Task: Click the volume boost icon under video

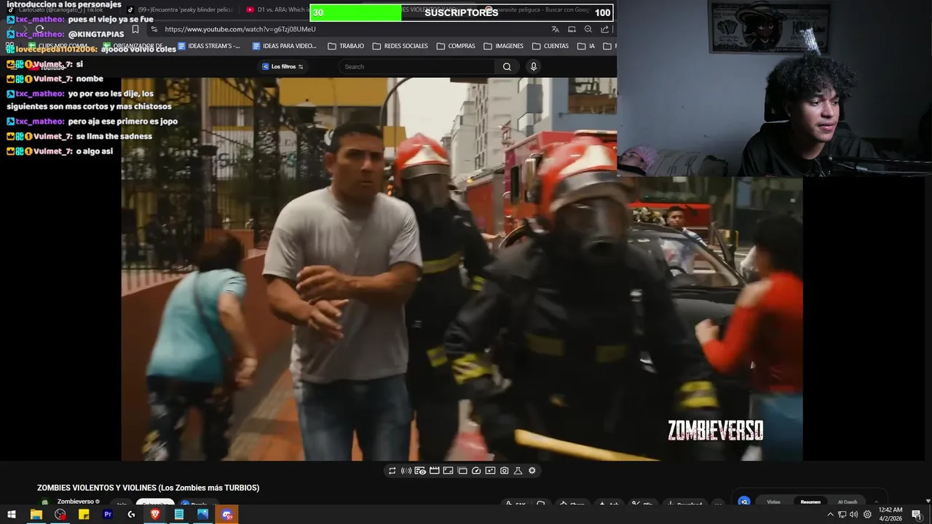Action: (406, 471)
